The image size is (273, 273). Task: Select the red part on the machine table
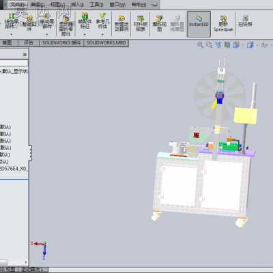point(197,135)
